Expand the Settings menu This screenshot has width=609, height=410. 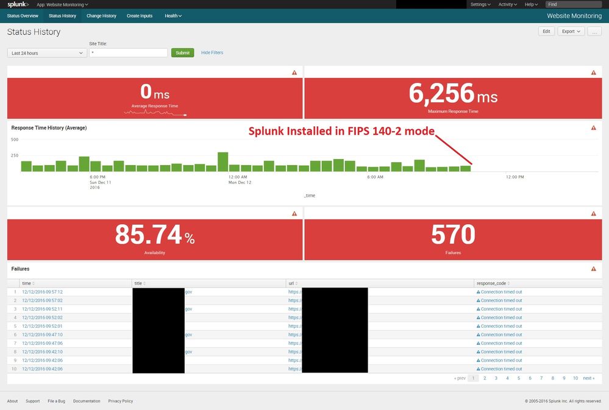coord(480,4)
